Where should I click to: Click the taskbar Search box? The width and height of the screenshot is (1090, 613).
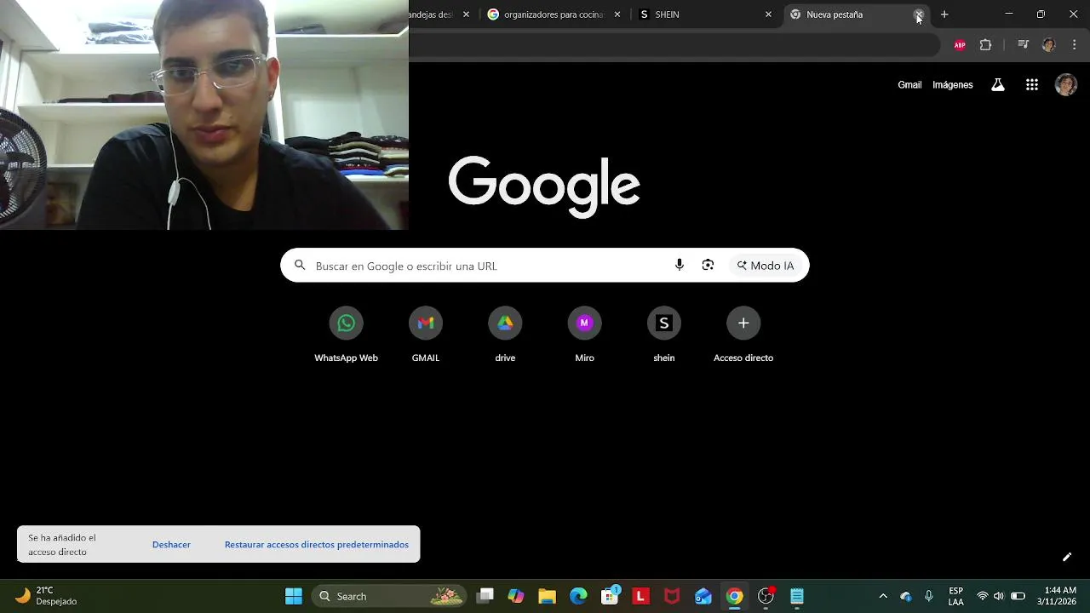click(389, 596)
